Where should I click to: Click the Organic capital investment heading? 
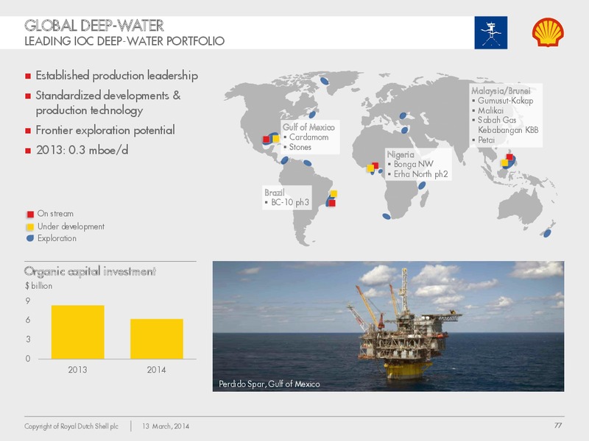pyautogui.click(x=90, y=271)
